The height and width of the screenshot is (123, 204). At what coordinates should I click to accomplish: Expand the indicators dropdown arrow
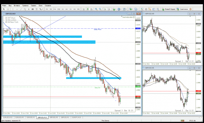point(116,9)
